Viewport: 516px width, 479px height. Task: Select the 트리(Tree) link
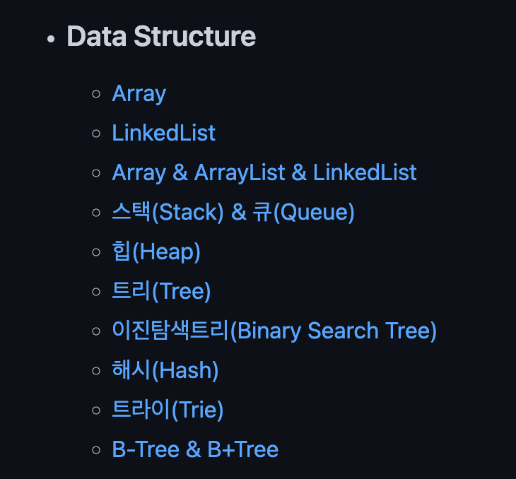(161, 292)
